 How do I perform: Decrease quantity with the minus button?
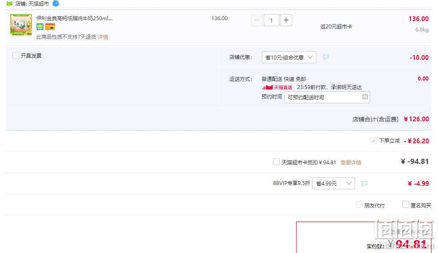click(x=257, y=20)
